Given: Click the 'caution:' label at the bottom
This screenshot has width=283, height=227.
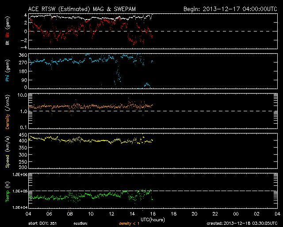Looking at the screenshot, I should [x=80, y=223].
